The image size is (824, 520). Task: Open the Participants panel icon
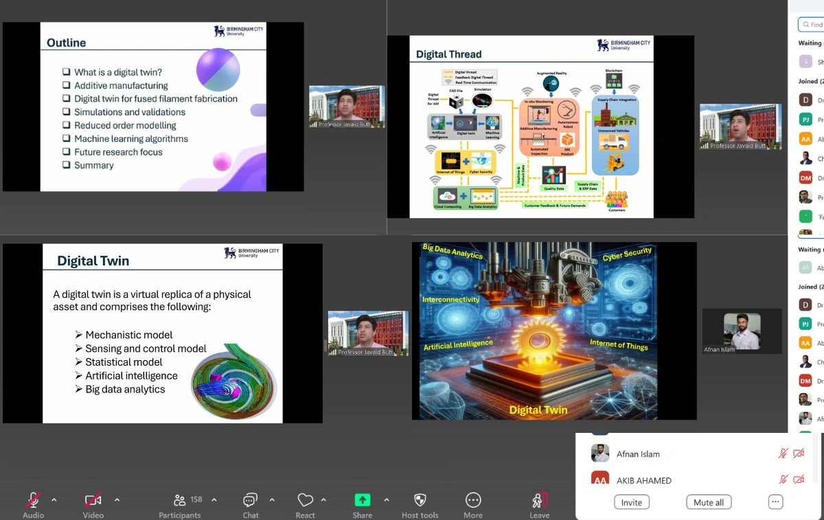pos(180,500)
